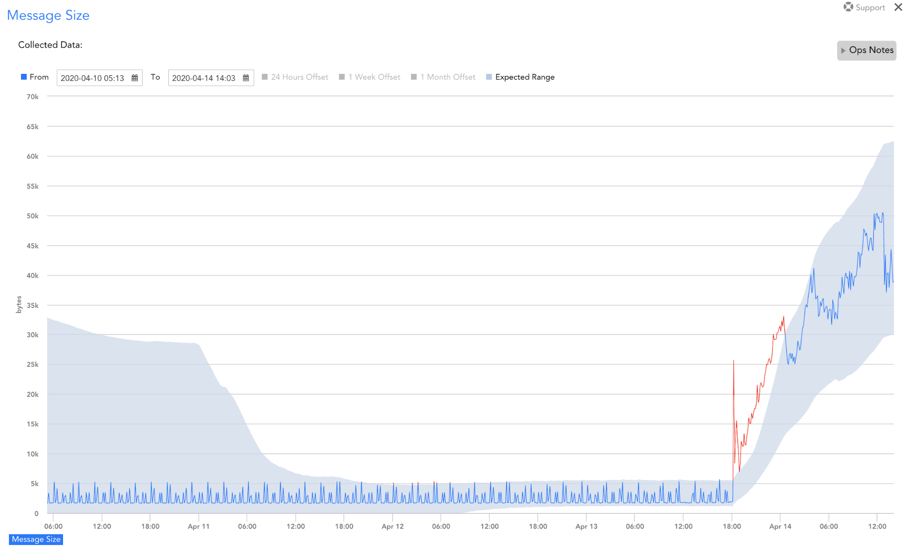Enable the 1 Week Offset series
Image resolution: width=906 pixels, height=554 pixels.
coord(342,77)
